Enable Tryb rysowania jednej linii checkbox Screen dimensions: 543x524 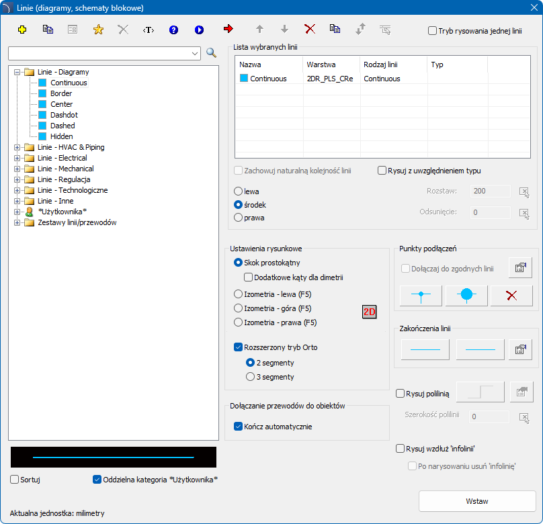point(432,31)
